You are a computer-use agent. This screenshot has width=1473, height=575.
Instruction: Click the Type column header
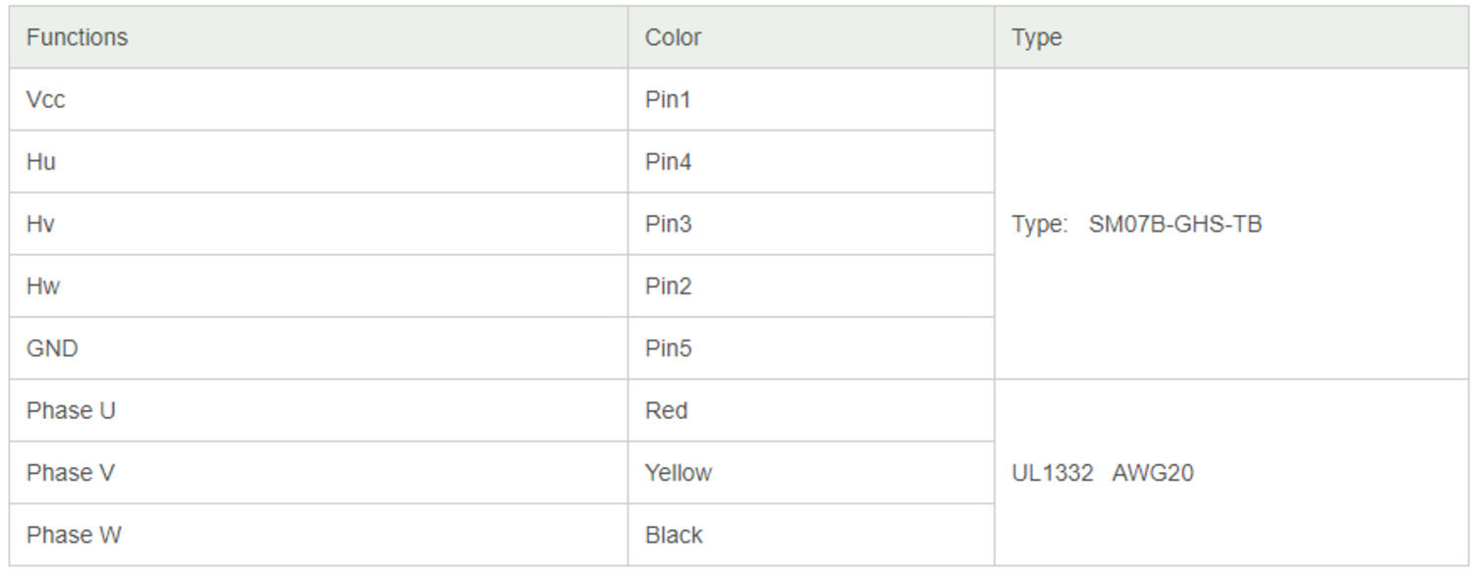1036,37
